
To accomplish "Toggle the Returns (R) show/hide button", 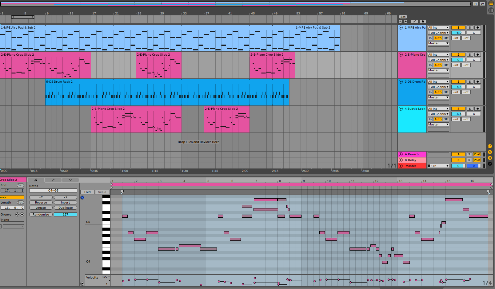I will (490, 152).
